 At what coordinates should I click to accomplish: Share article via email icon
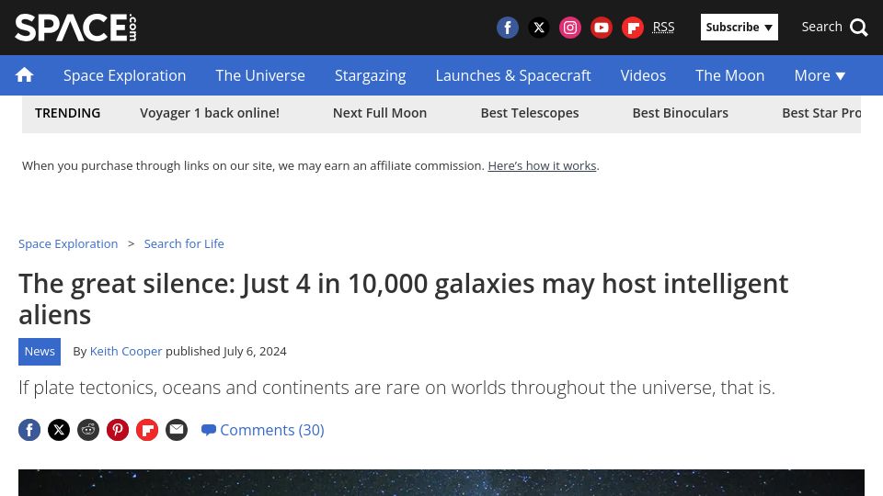point(177,430)
